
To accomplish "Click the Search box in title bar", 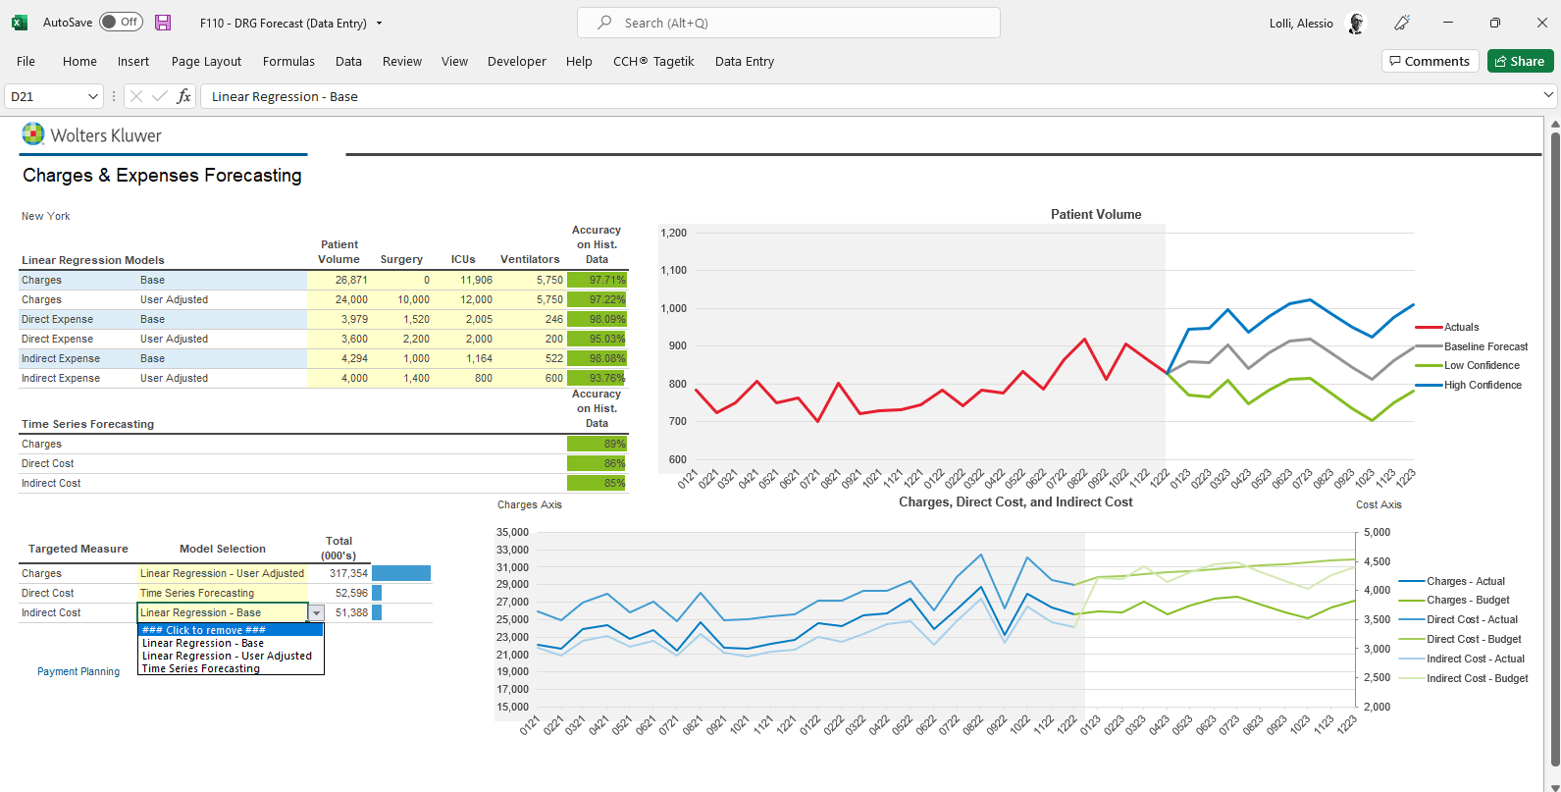I will pyautogui.click(x=789, y=23).
